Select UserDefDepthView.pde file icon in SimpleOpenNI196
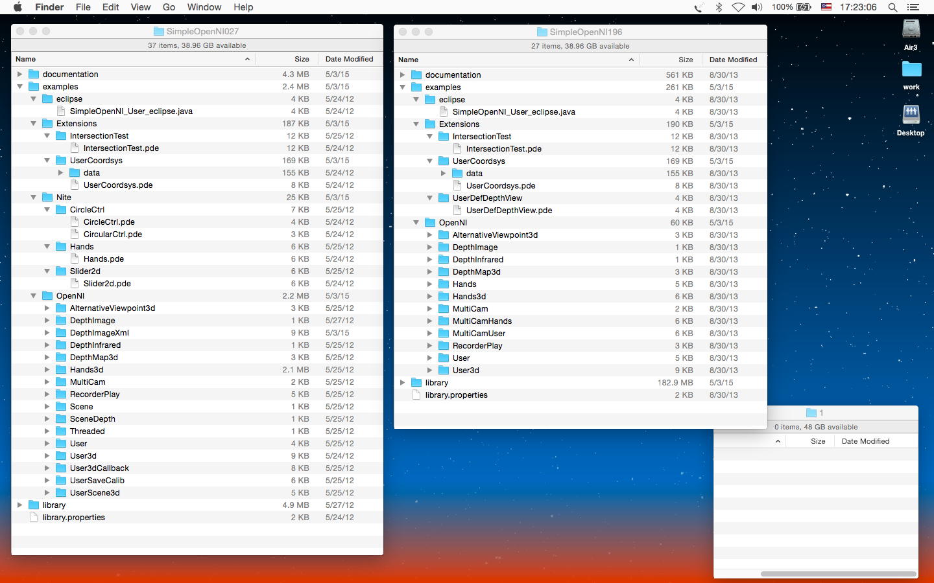934x583 pixels. (x=458, y=211)
